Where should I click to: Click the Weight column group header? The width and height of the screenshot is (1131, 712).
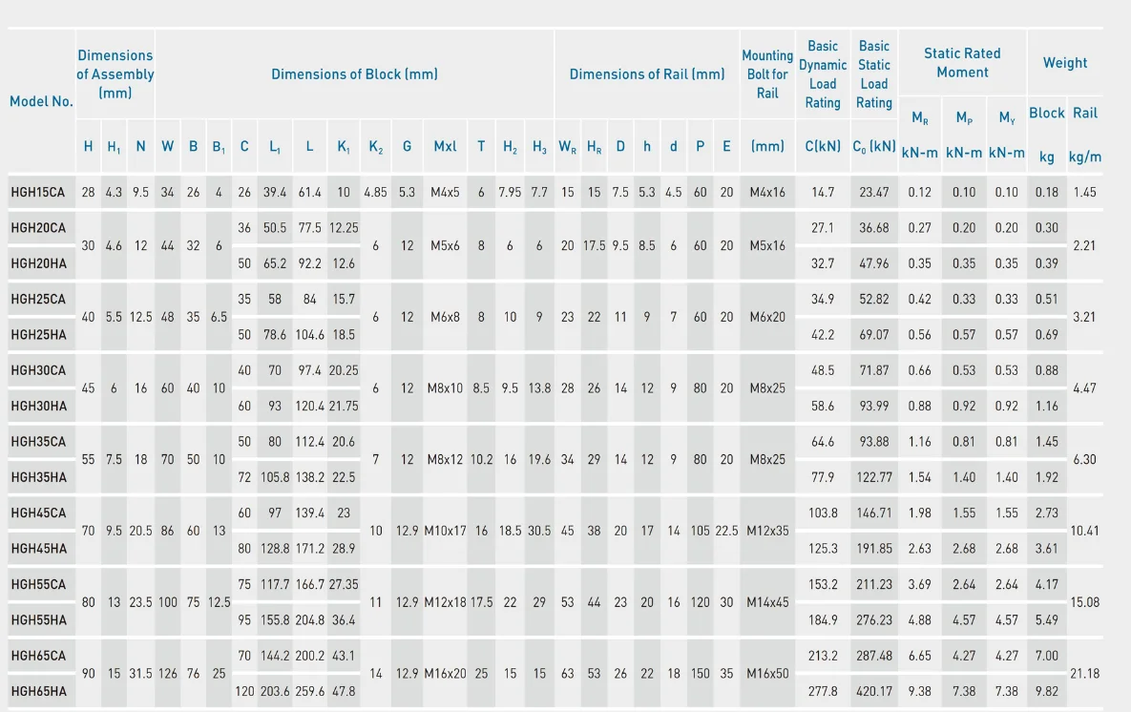click(x=1065, y=63)
